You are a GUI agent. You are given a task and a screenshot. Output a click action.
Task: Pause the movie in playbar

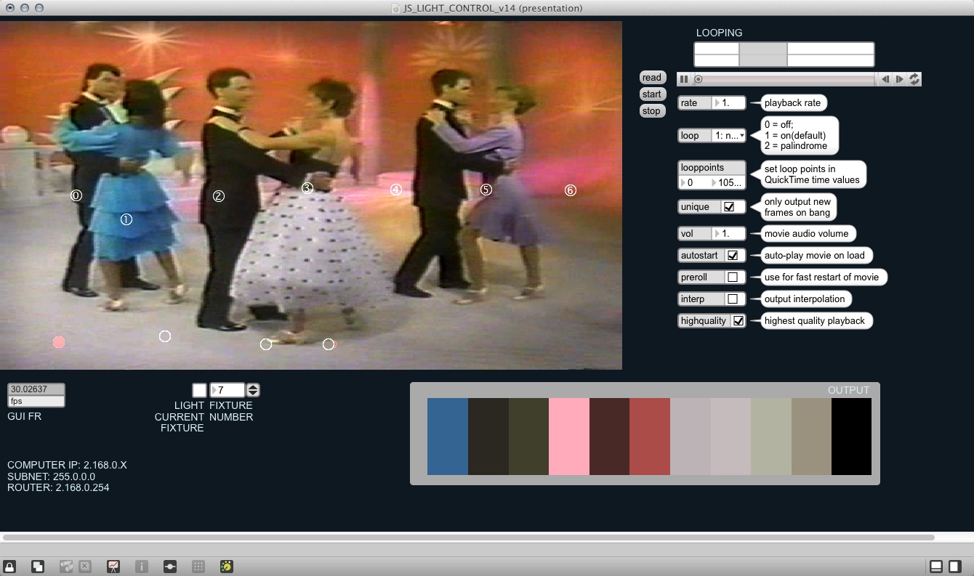click(x=684, y=79)
